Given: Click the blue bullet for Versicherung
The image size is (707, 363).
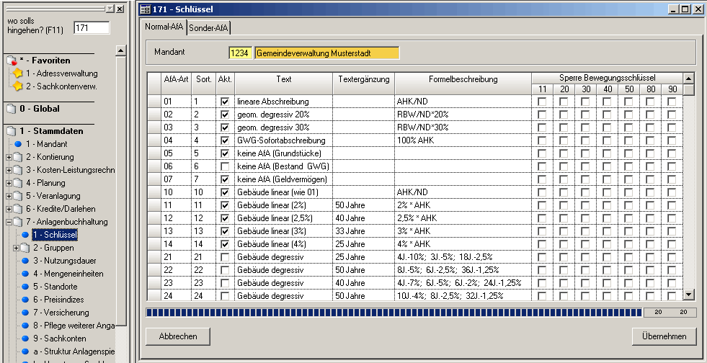Looking at the screenshot, I should 25,313.
